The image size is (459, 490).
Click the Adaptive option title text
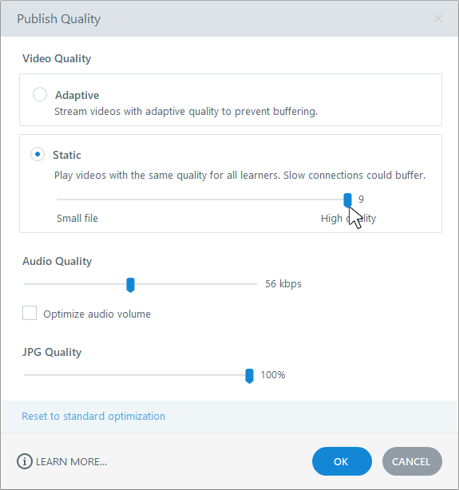click(x=77, y=95)
